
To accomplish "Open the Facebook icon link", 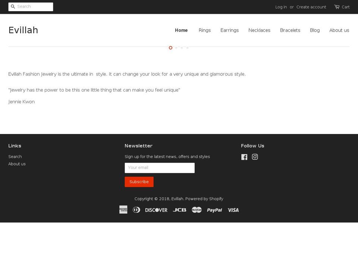I will [x=244, y=157].
